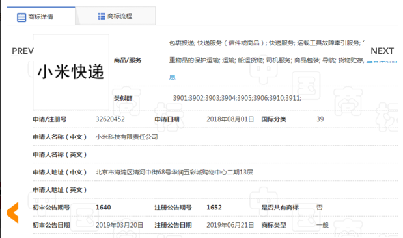
Task: Click the 类似群 label
Action: [x=123, y=98]
